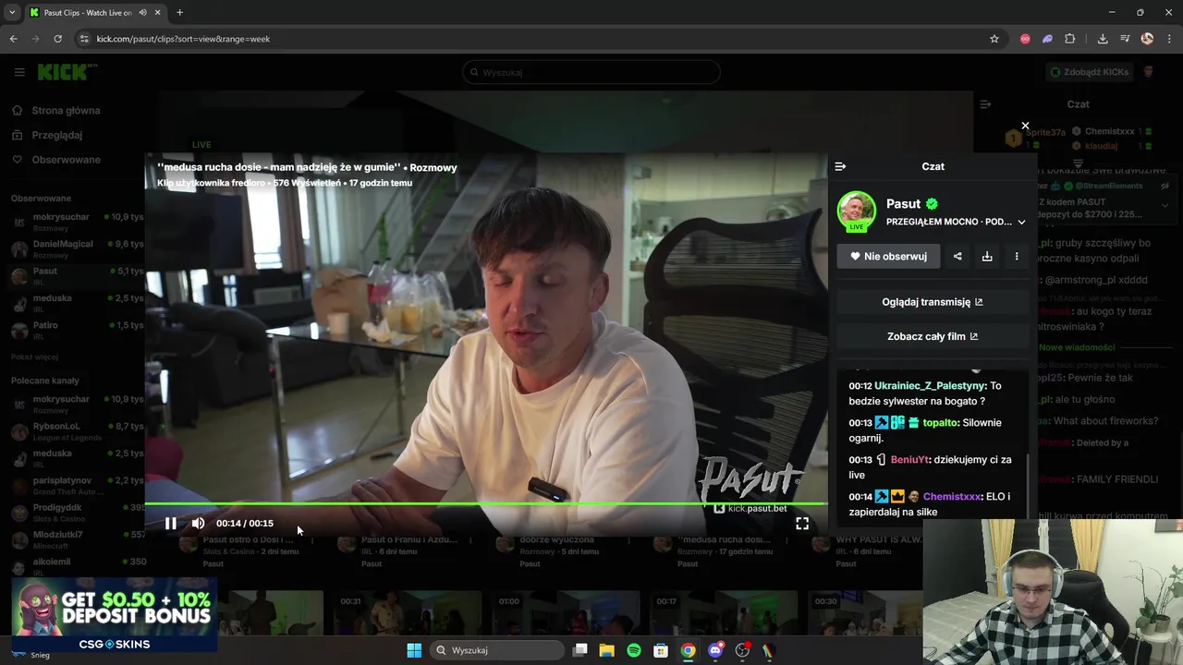Mute audio on Pasut Clips tab
Viewport: 1183px width, 665px height.
tap(142, 13)
